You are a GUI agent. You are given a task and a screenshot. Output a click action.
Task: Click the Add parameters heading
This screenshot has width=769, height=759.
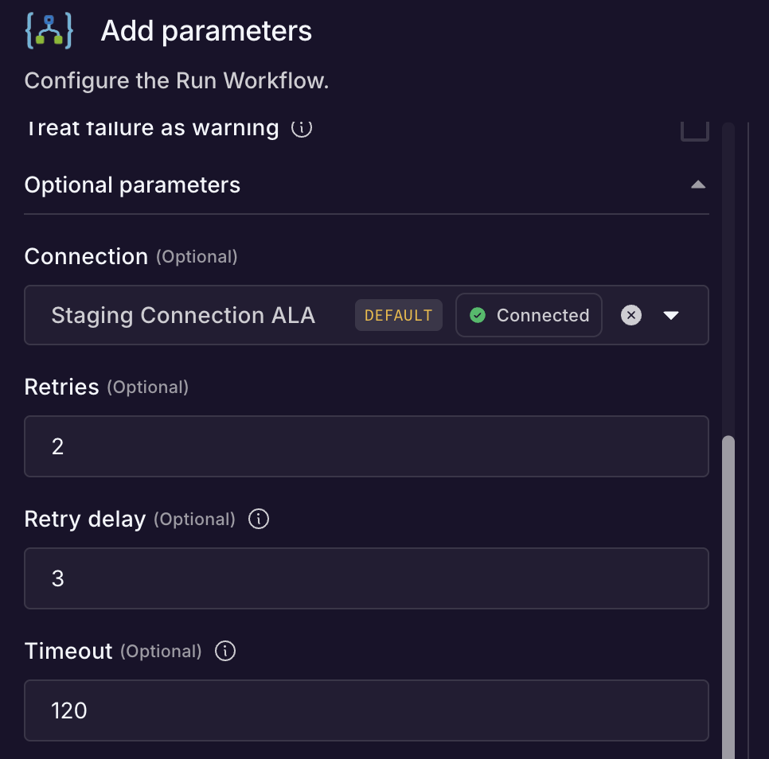[x=205, y=31]
